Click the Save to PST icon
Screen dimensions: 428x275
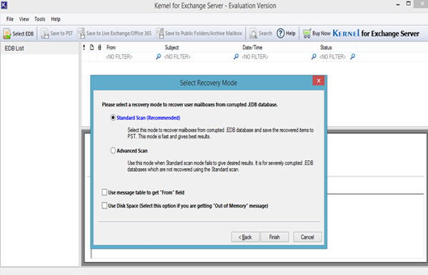click(44, 33)
